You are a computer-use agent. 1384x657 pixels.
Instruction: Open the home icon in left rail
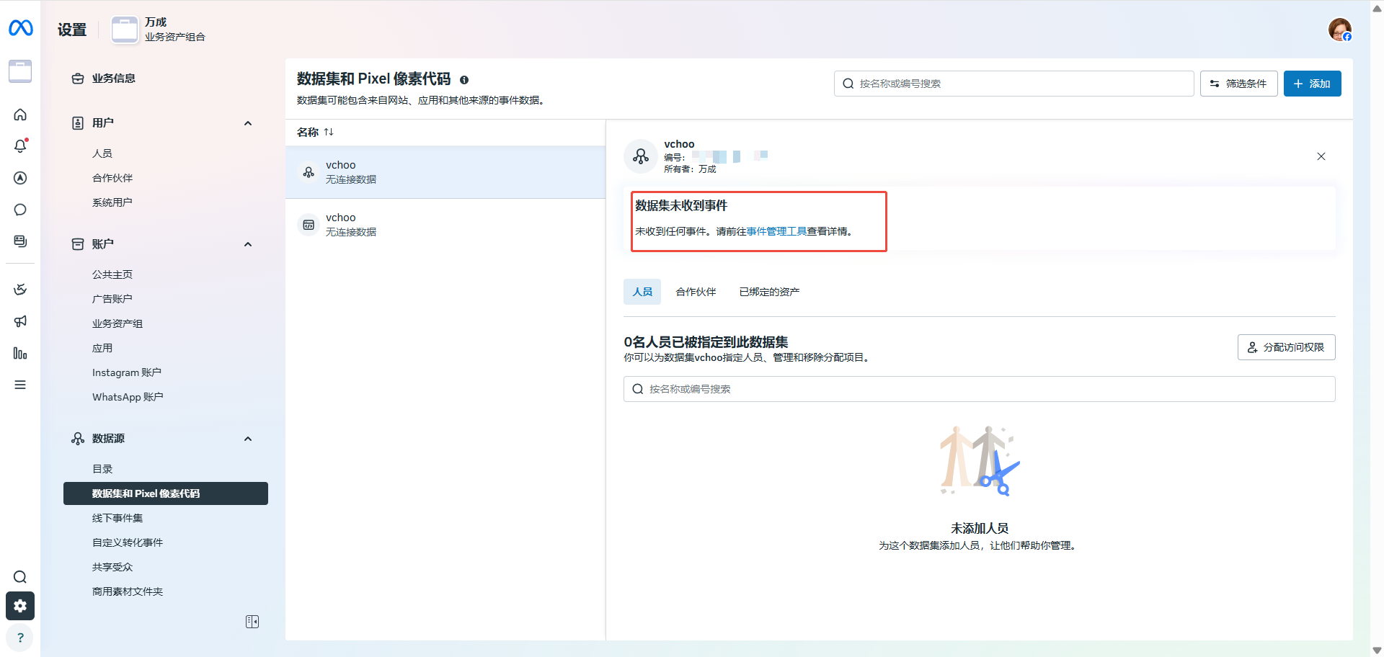click(20, 115)
